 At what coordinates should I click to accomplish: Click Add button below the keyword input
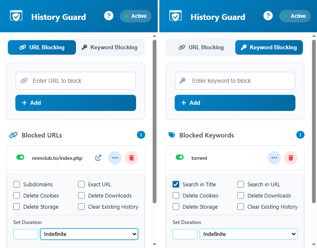(x=235, y=103)
